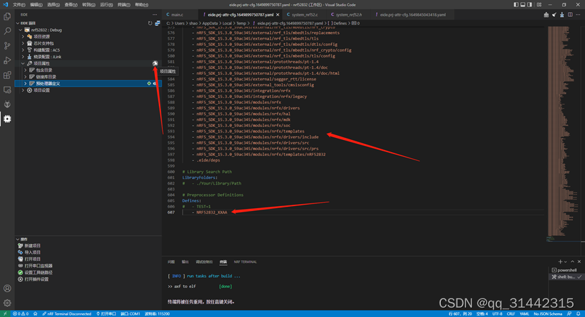Change the YAML language mode in the status bar
Image resolution: width=585 pixels, height=317 pixels.
(x=524, y=314)
